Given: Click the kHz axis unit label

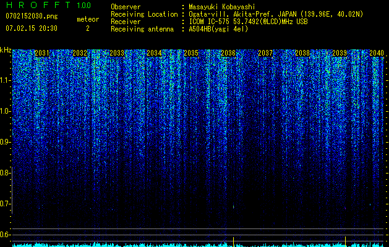Looking at the screenshot, I should tap(6, 50).
